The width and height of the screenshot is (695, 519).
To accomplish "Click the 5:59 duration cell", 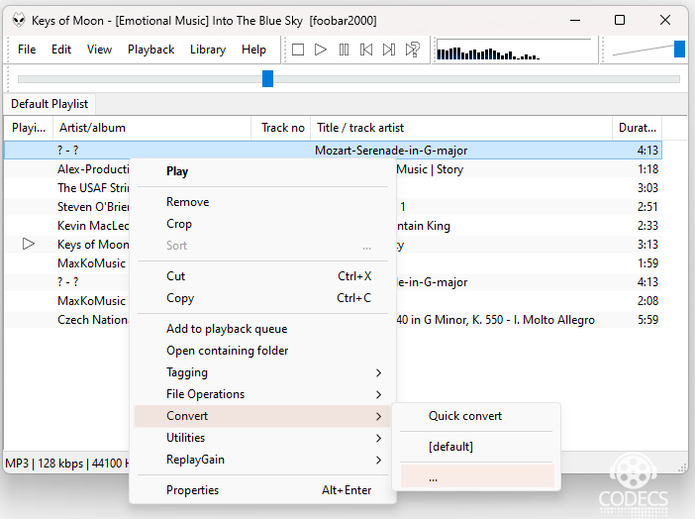I will [647, 320].
